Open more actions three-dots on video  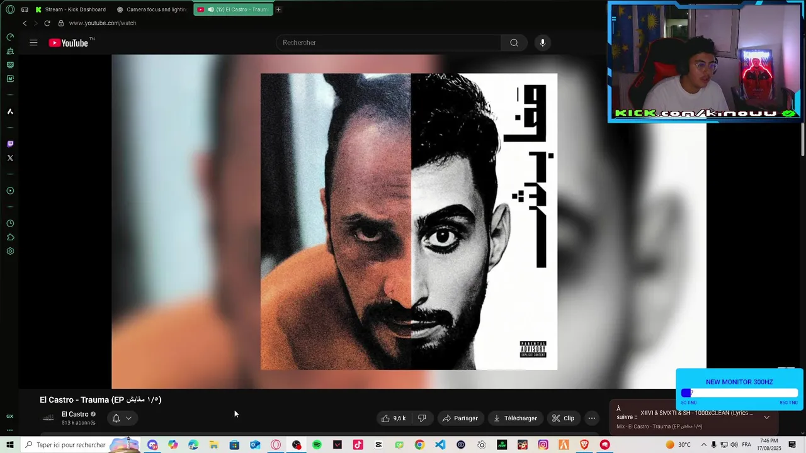591,418
